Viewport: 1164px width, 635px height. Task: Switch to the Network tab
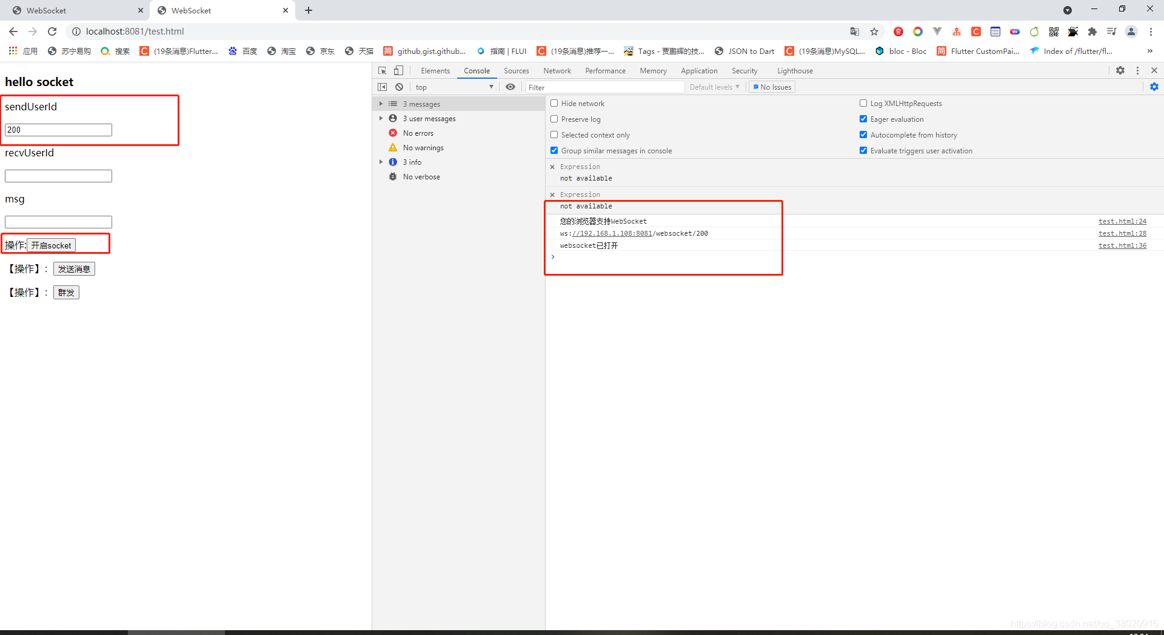[557, 71]
